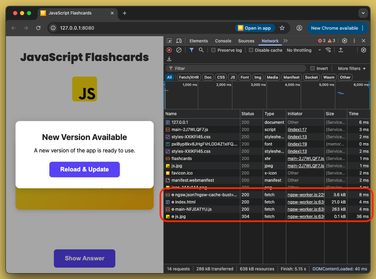Clear the network log

179,50
